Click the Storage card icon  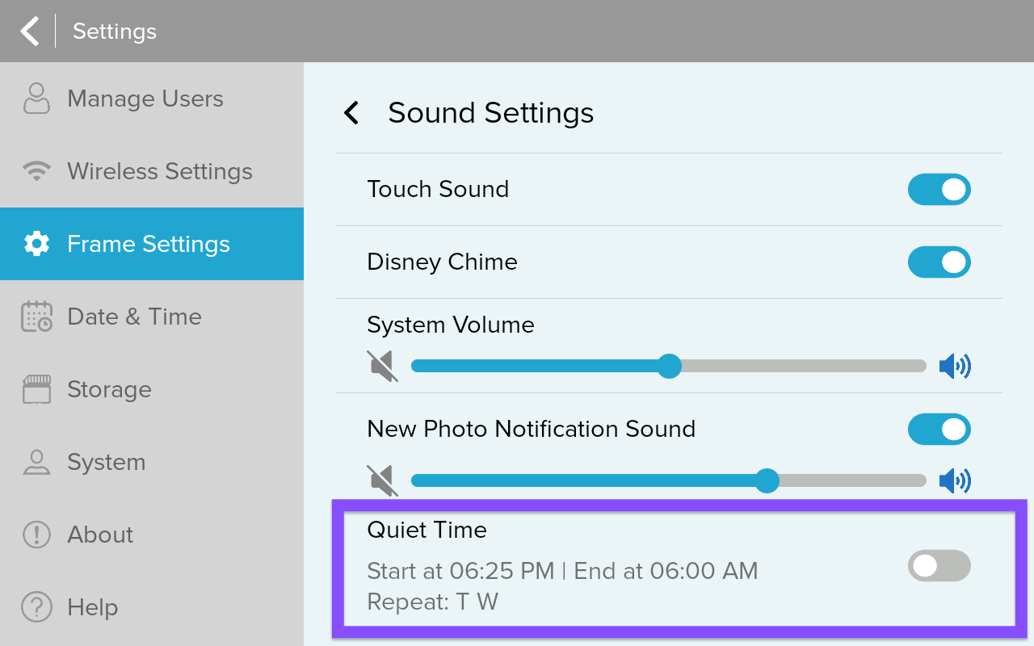(36, 389)
